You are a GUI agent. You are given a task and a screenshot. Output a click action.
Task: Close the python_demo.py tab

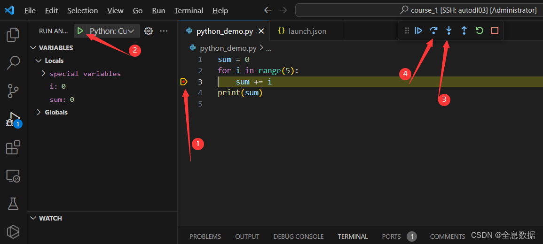coord(261,31)
